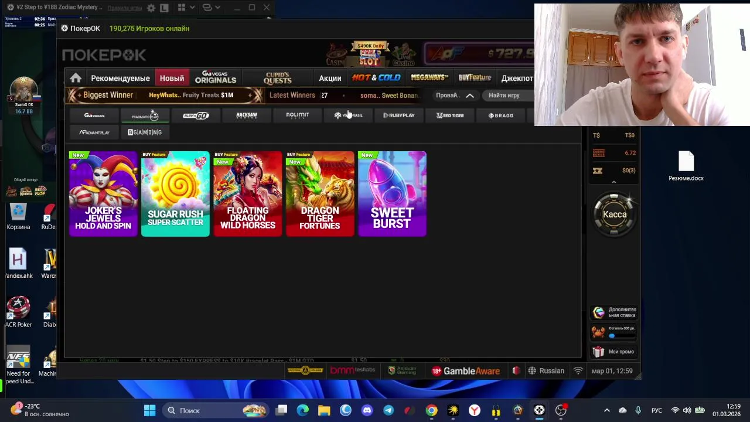Viewport: 750px width, 422px height.
Task: Open Мои промо gift box
Action: coord(614,352)
